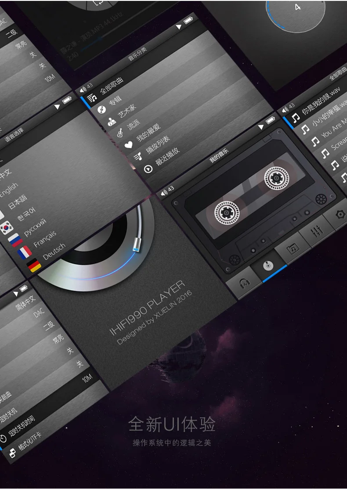Tap the music note beside 小小的幸福
Viewport: 347px width, 489px height.
point(306,129)
